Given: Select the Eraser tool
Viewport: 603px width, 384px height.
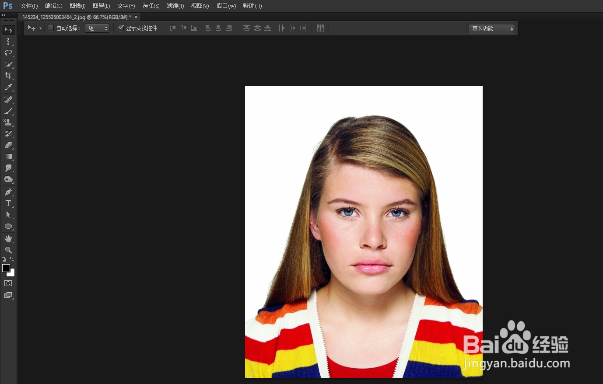Looking at the screenshot, I should tap(8, 145).
